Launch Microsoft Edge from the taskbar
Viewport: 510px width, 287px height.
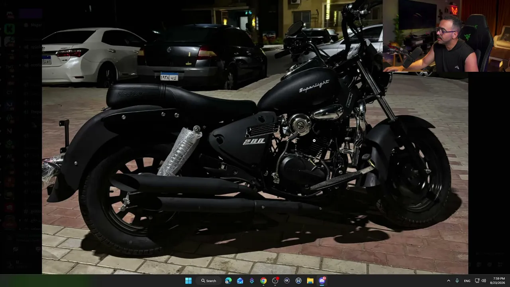pyautogui.click(x=228, y=281)
